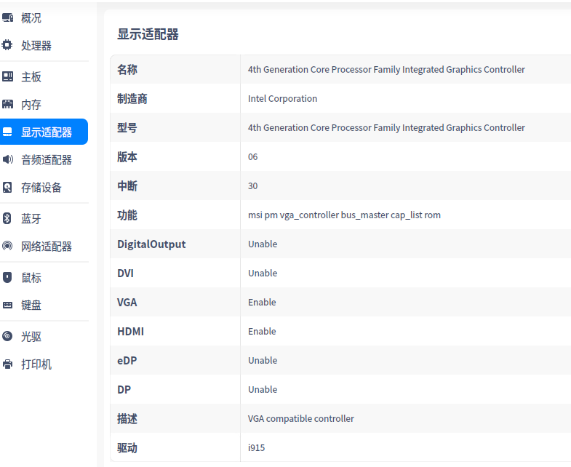Click the display adapter icon
This screenshot has width=571, height=467.
[7, 132]
